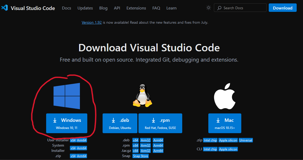Select x64 for Windows .zip
Viewport: 303px width, 160px height.
pyautogui.click(x=73, y=156)
